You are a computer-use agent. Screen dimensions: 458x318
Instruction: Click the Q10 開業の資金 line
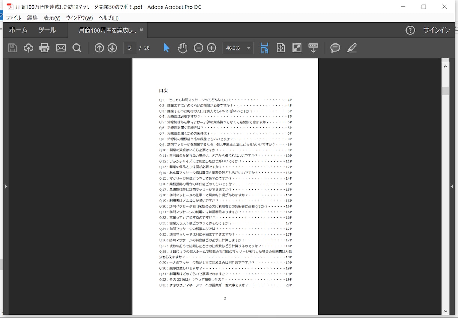tap(225, 150)
